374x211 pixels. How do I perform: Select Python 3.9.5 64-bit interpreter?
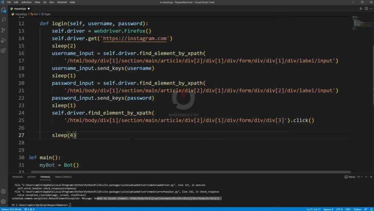point(11,209)
